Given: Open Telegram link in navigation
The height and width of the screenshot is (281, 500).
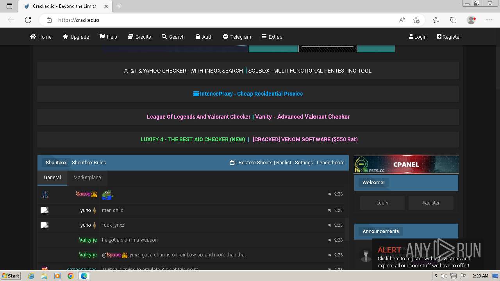Looking at the screenshot, I should [x=237, y=37].
